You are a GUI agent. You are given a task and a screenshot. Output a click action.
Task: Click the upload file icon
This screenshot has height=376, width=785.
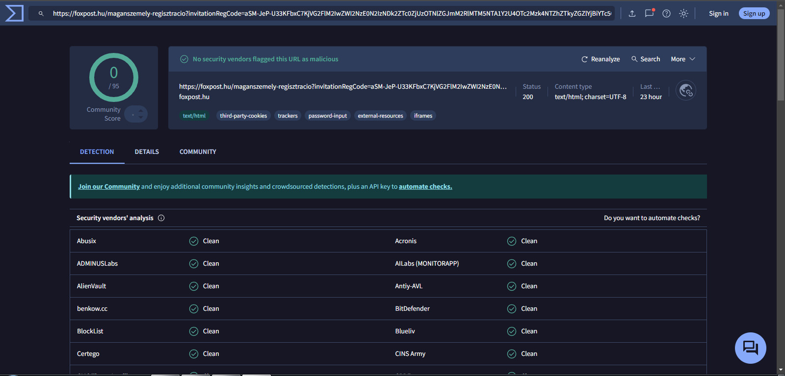(x=632, y=14)
